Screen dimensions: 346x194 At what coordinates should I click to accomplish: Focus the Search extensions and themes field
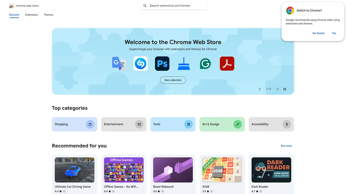(174, 6)
